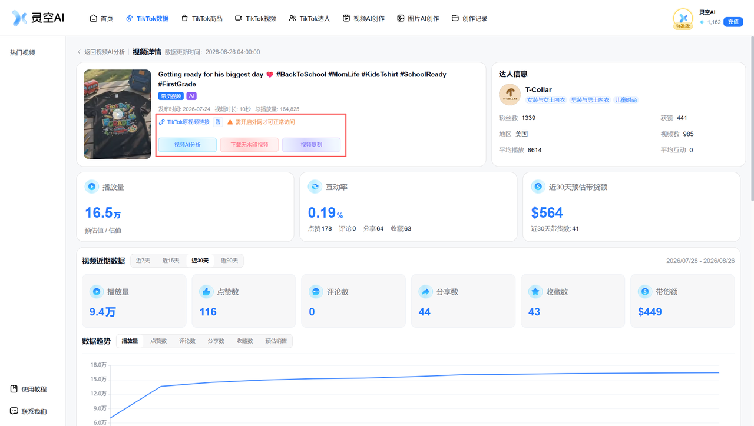Click the 近30天带货数: 41 text

555,228
